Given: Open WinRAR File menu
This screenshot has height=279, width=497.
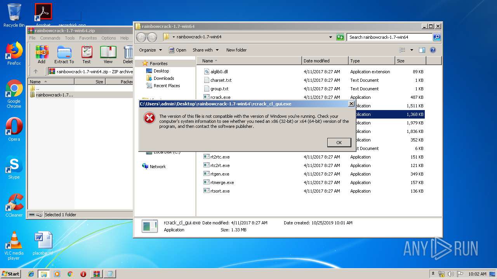Looking at the screenshot, I should [32, 38].
